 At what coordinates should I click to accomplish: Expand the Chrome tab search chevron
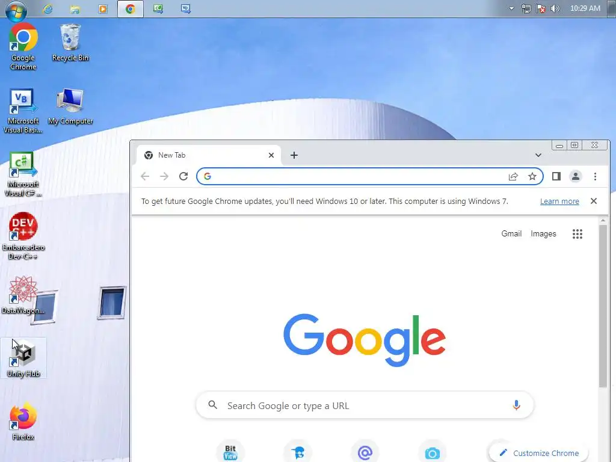coord(538,155)
